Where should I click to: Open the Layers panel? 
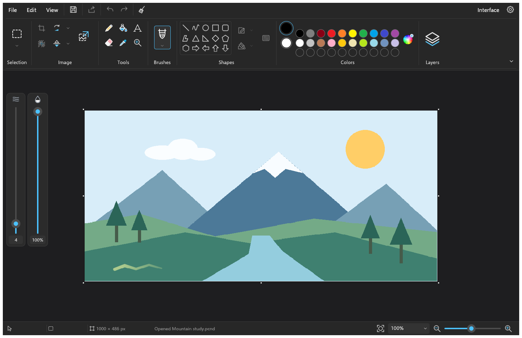click(x=432, y=39)
